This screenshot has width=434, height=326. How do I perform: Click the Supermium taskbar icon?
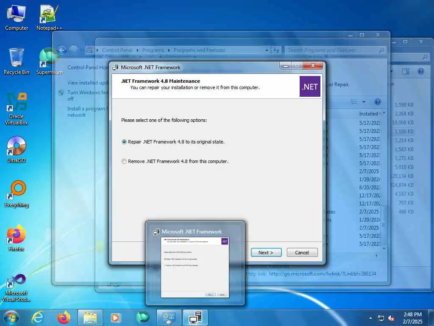coord(142,318)
